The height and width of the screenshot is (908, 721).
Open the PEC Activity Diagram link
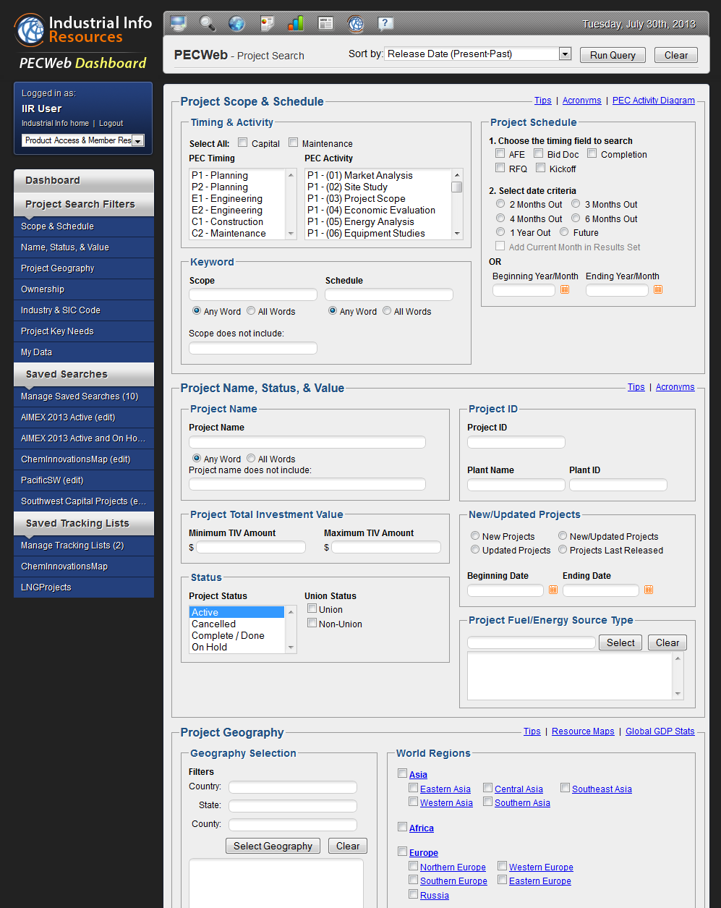click(x=653, y=101)
